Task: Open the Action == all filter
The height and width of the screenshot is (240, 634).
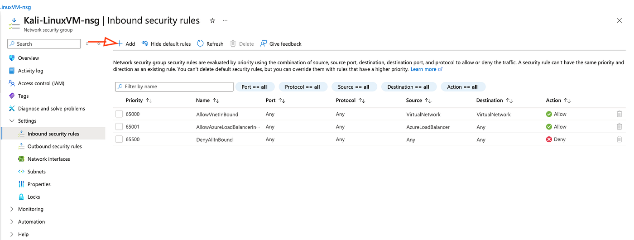Action: pos(463,87)
